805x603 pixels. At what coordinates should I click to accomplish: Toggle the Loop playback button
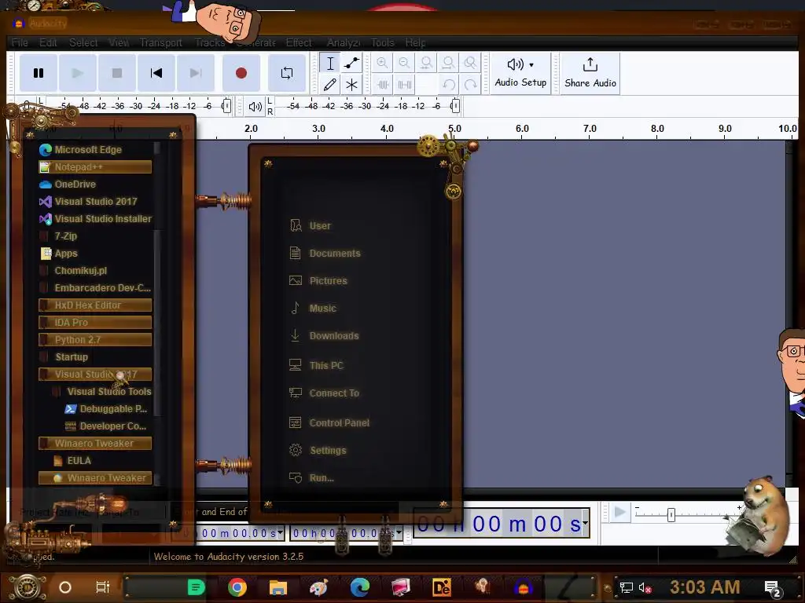coord(287,73)
